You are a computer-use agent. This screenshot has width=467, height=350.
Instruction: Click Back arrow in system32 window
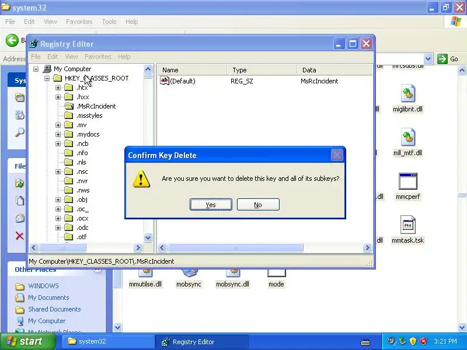[x=12, y=40]
